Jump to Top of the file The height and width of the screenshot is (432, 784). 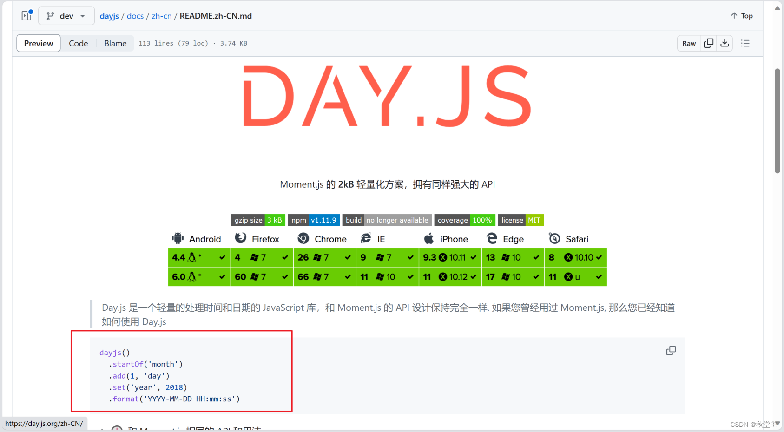pos(742,16)
